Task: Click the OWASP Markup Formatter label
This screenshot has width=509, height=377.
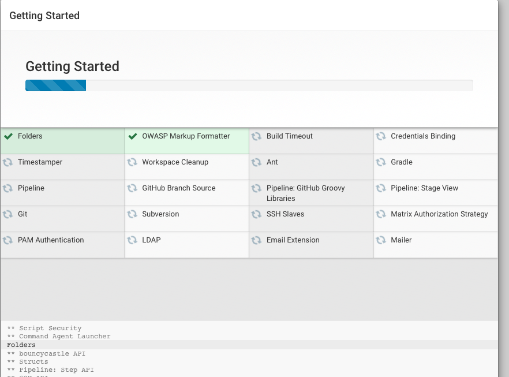Action: (x=186, y=136)
